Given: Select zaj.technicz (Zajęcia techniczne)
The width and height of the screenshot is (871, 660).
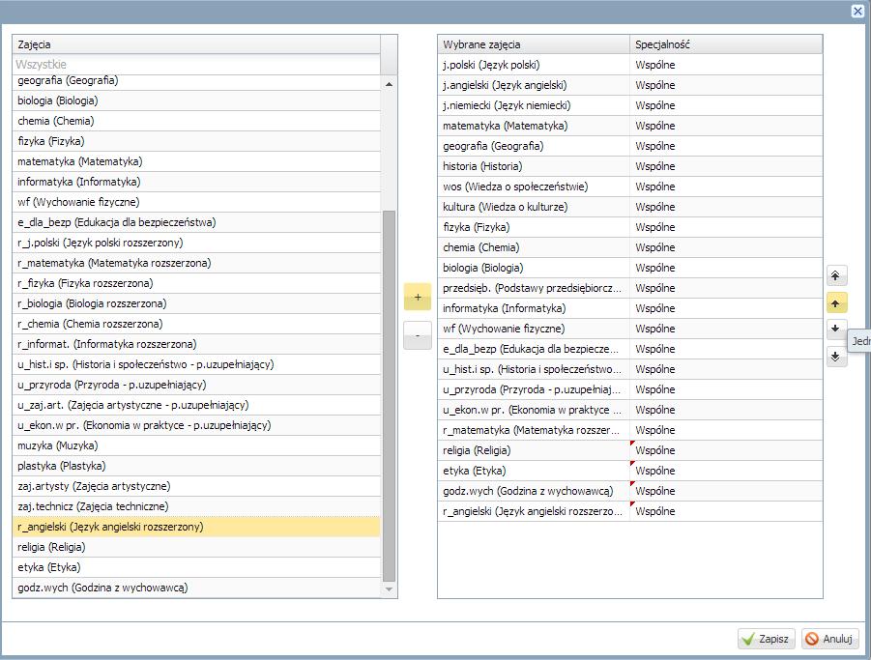Looking at the screenshot, I should [196, 506].
